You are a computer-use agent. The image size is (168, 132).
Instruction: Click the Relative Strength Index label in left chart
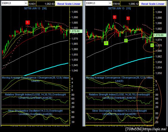coord(36,96)
